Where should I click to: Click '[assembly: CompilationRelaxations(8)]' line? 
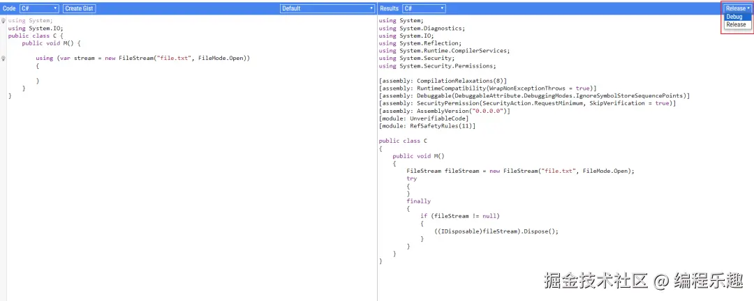click(443, 81)
